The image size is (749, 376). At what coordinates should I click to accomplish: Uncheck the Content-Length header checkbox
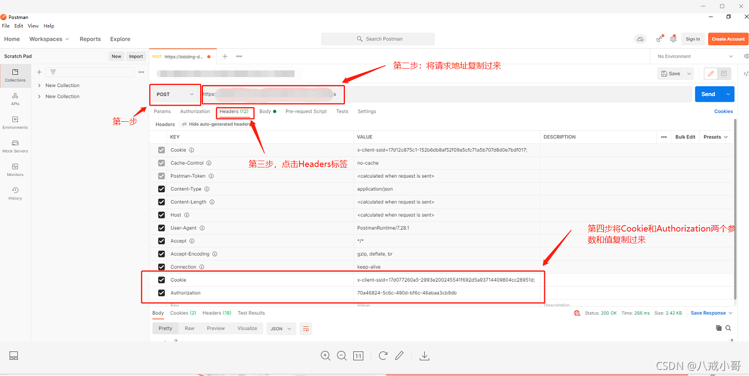coord(162,202)
